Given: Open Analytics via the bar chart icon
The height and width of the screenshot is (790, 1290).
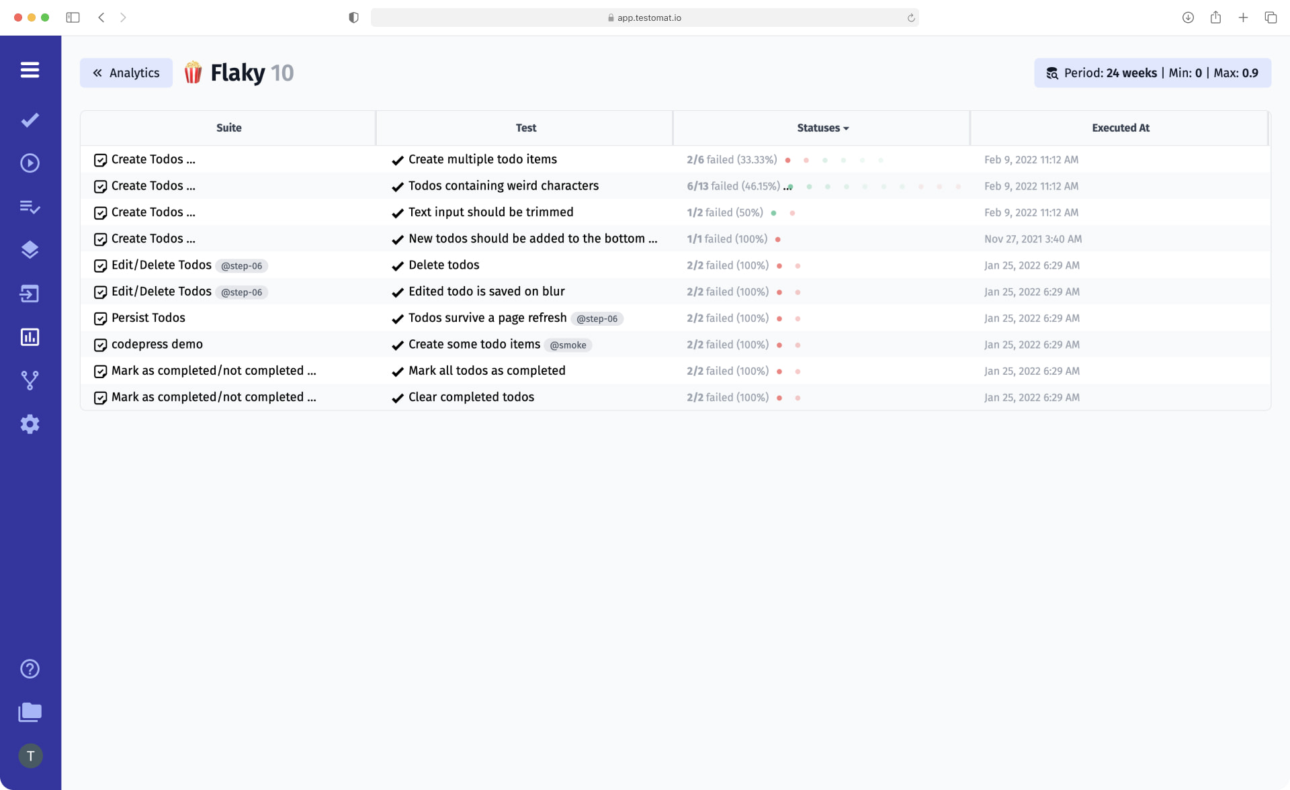Looking at the screenshot, I should coord(30,337).
